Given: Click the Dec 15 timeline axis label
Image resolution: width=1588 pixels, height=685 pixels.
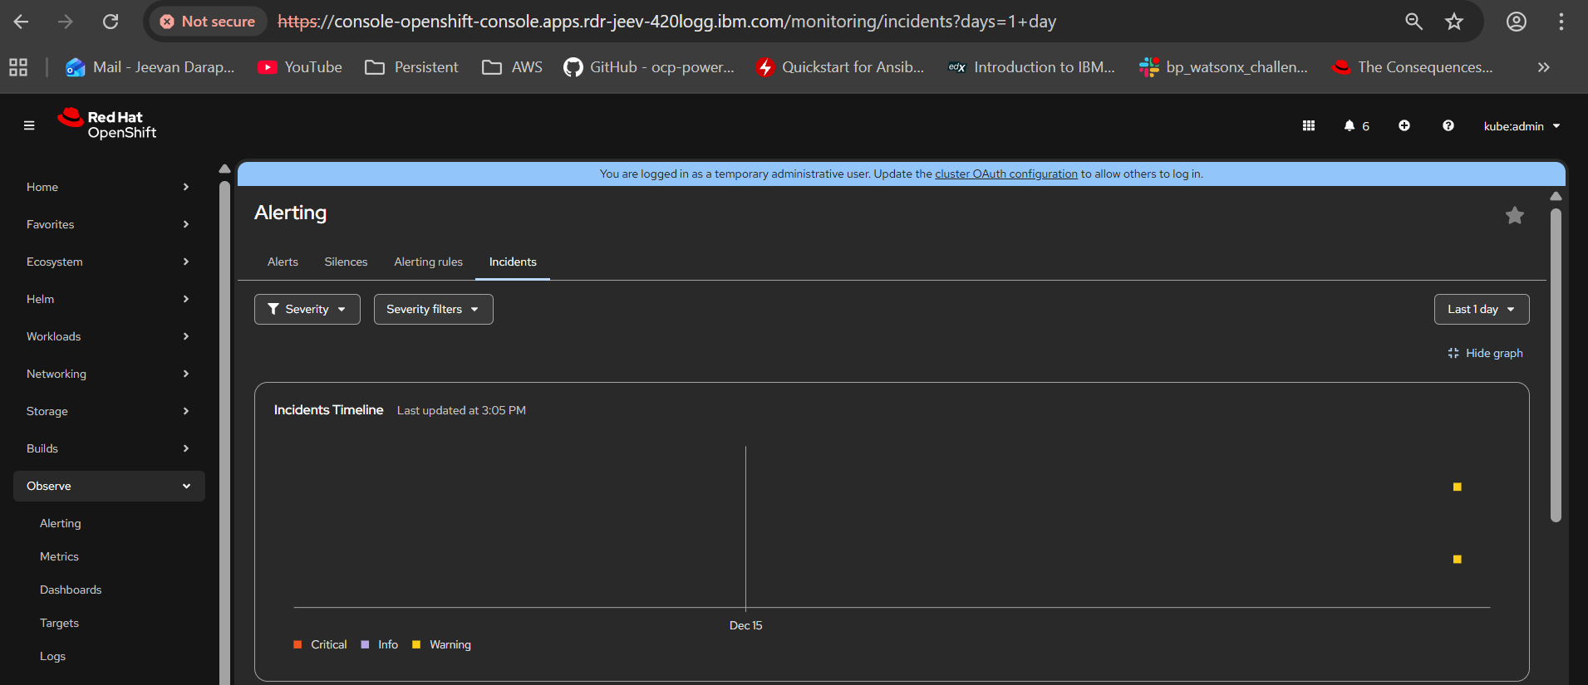Looking at the screenshot, I should (745, 625).
